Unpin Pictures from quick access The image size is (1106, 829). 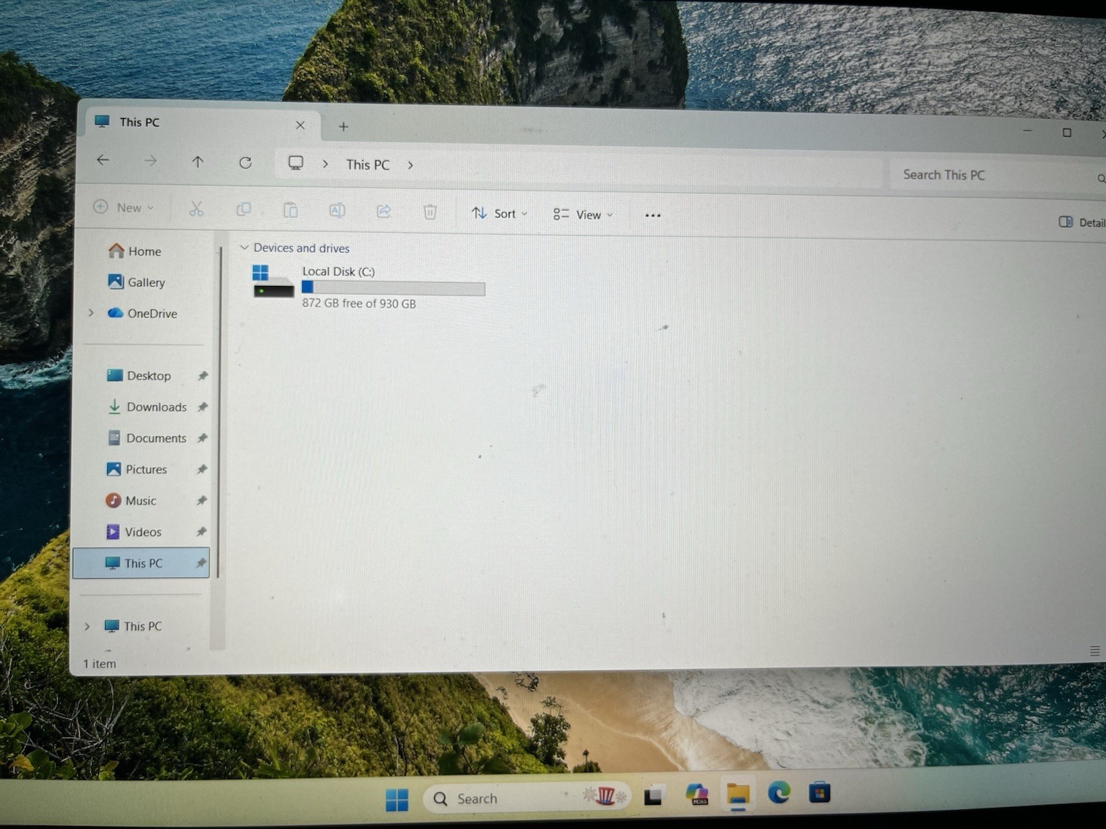tap(202, 470)
